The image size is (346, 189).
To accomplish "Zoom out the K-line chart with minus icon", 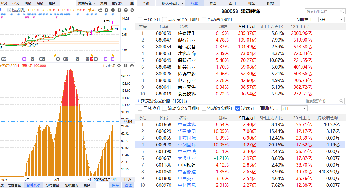I will click(113, 10).
